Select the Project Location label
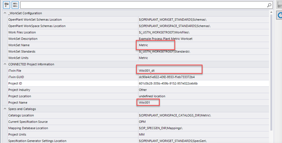The image size is (282, 143). [20, 96]
